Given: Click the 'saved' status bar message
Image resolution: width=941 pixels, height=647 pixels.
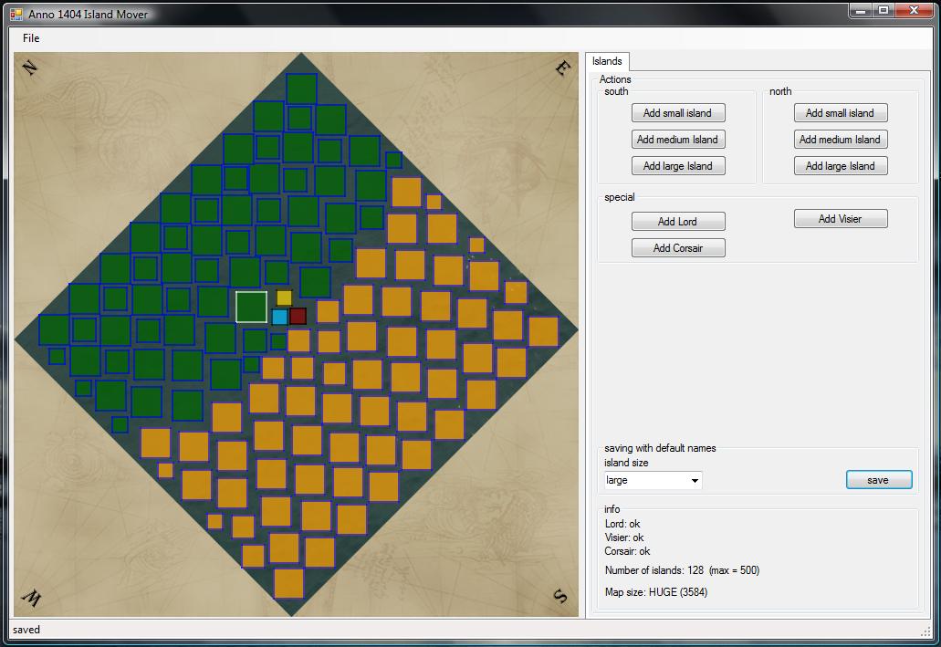Looking at the screenshot, I should point(26,630).
